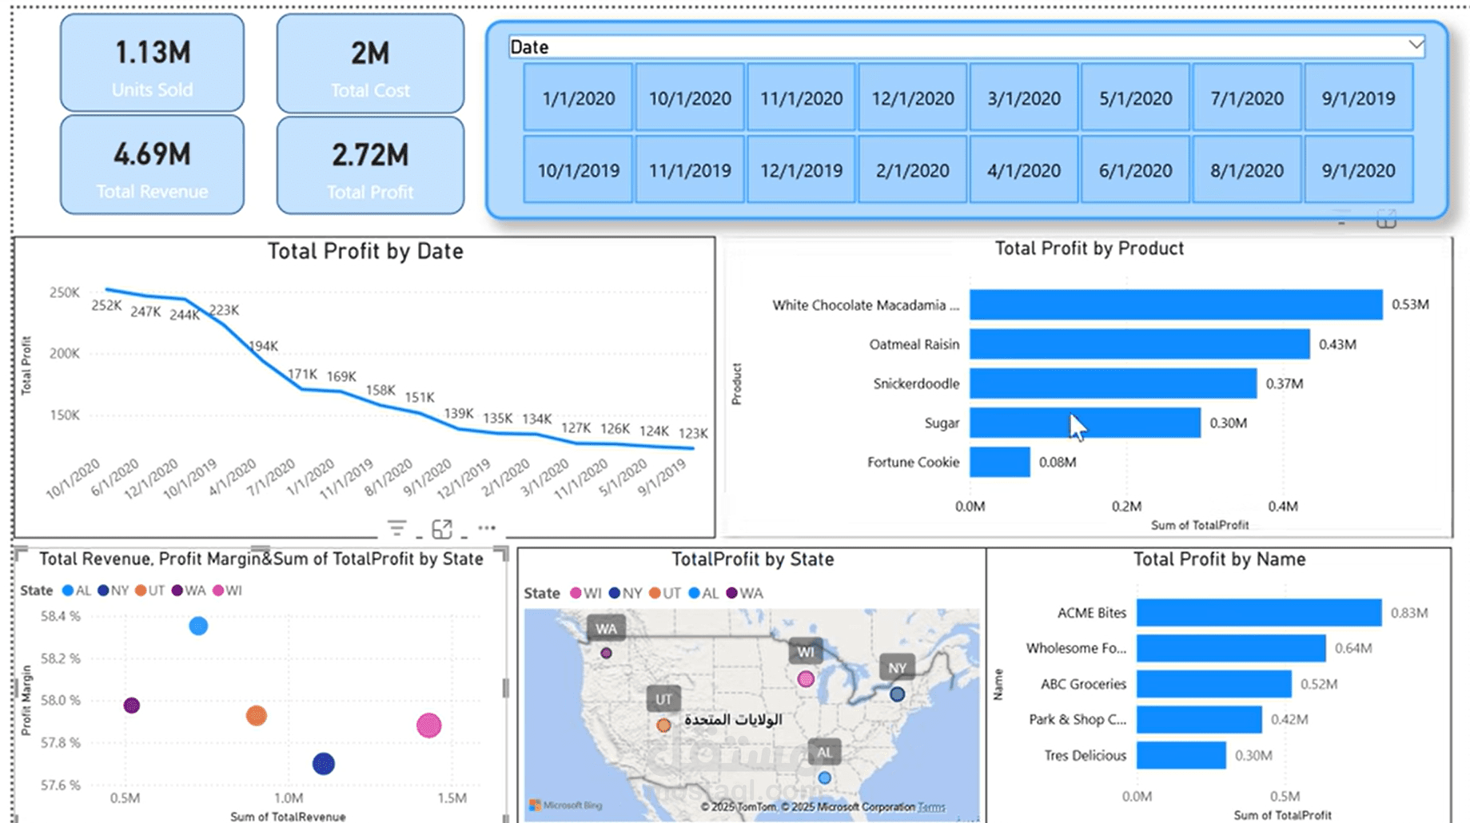Pick the 9/1/2020 date tile
Viewport: 1470px width, 823px height.
point(1359,169)
